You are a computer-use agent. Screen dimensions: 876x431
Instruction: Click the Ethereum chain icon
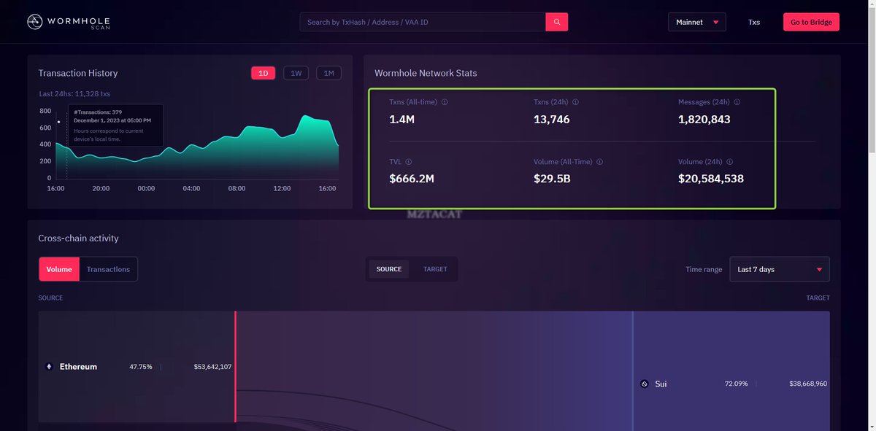(50, 367)
